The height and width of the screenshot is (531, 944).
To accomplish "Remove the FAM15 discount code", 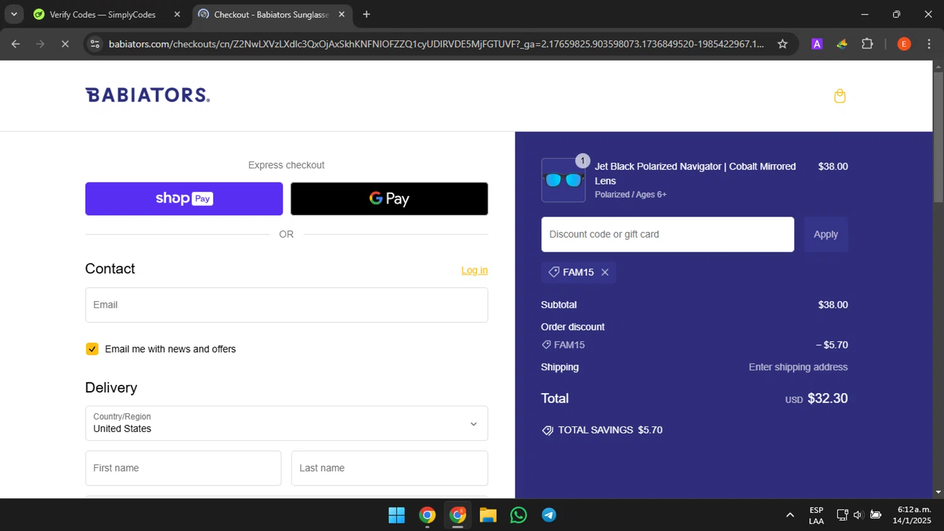I will click(605, 272).
